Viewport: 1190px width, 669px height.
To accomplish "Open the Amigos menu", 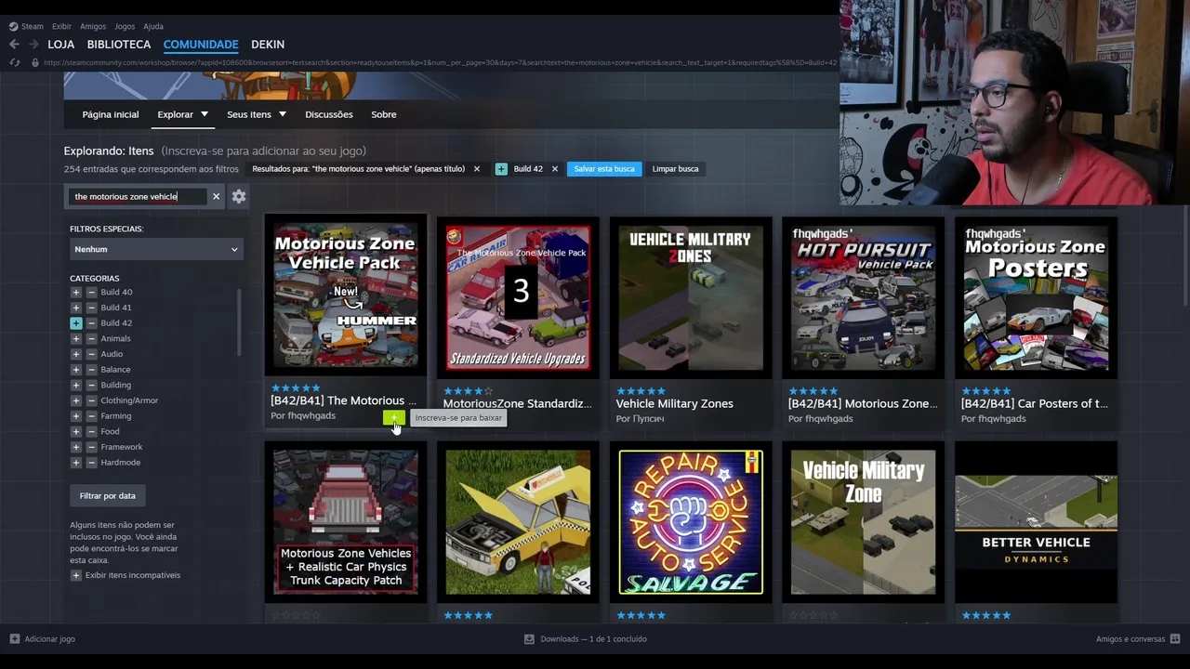I will (x=93, y=26).
